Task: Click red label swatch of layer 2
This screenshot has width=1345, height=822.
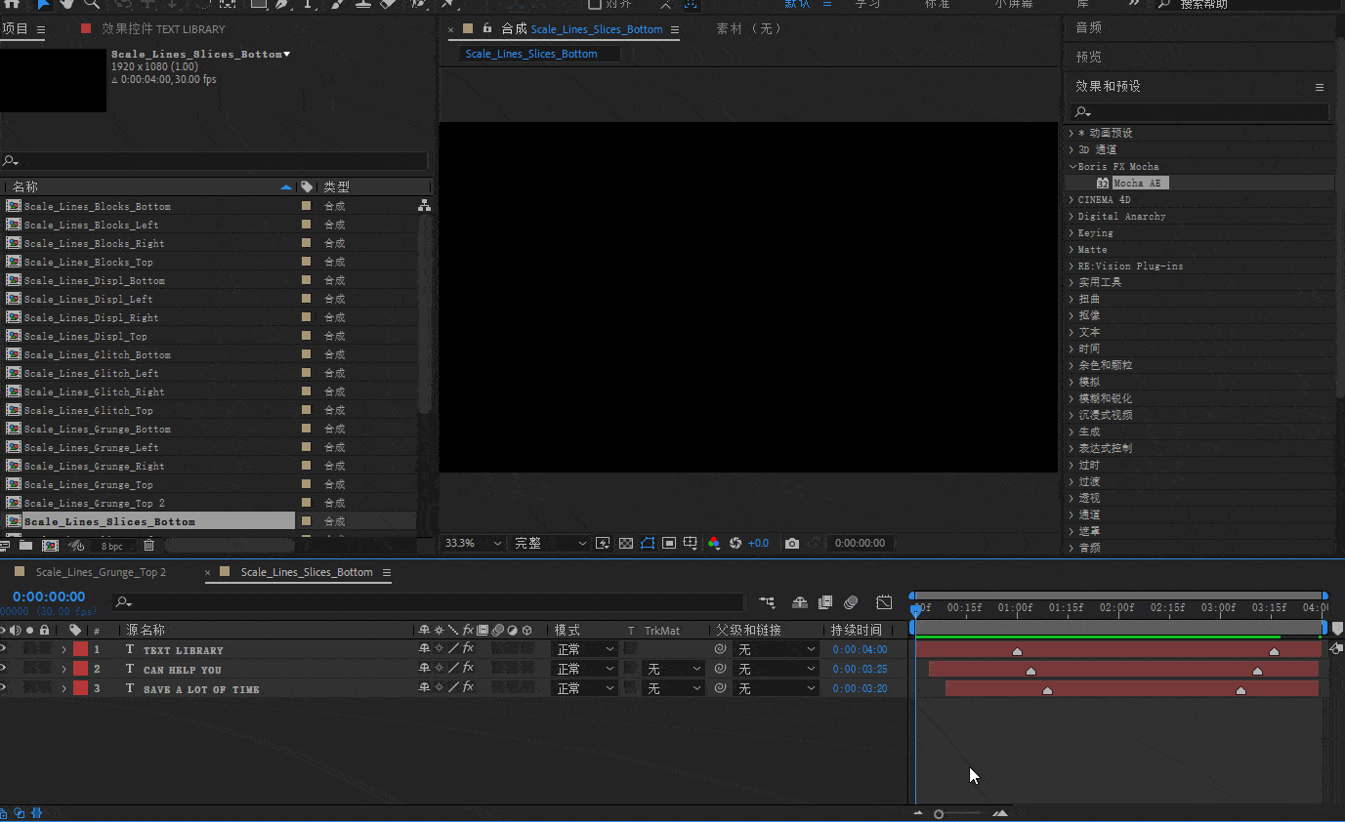Action: click(x=80, y=669)
